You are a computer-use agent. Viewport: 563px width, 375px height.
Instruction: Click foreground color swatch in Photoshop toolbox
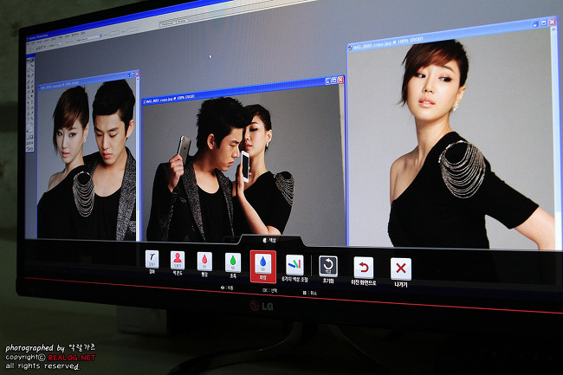(x=29, y=126)
